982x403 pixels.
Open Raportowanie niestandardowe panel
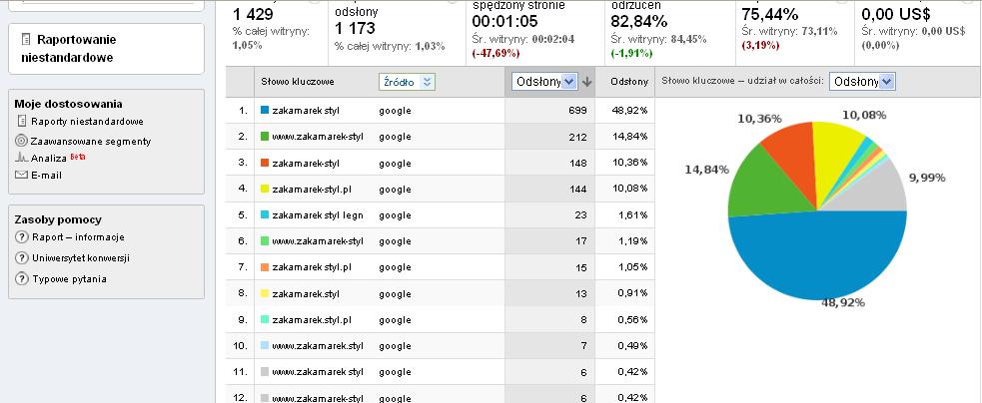[x=106, y=48]
